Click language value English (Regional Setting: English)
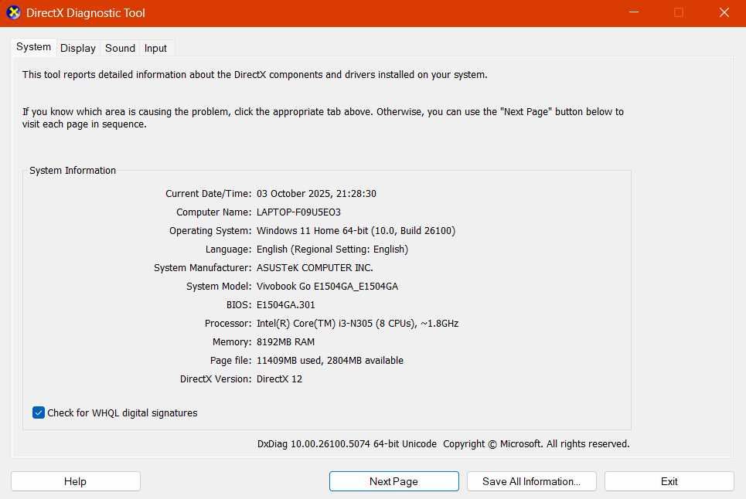The height and width of the screenshot is (499, 746). [x=332, y=249]
